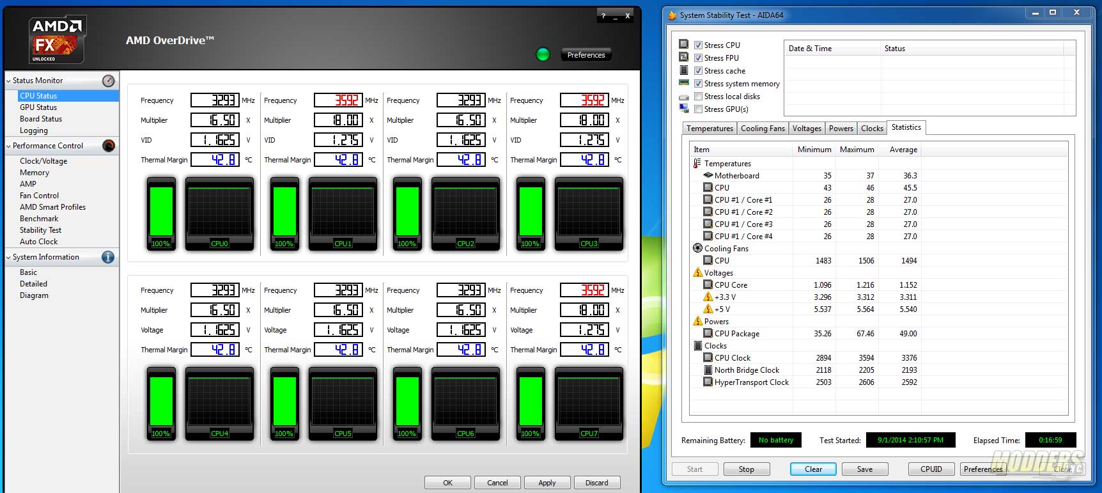This screenshot has height=493, width=1102.
Task: Uncheck the Stress cache checkbox
Action: [698, 71]
